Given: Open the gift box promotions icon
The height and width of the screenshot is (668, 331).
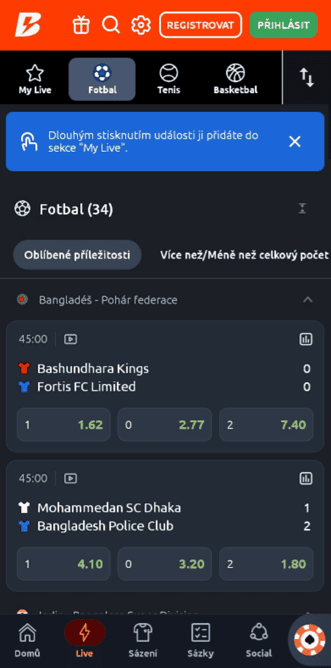Looking at the screenshot, I should (81, 25).
